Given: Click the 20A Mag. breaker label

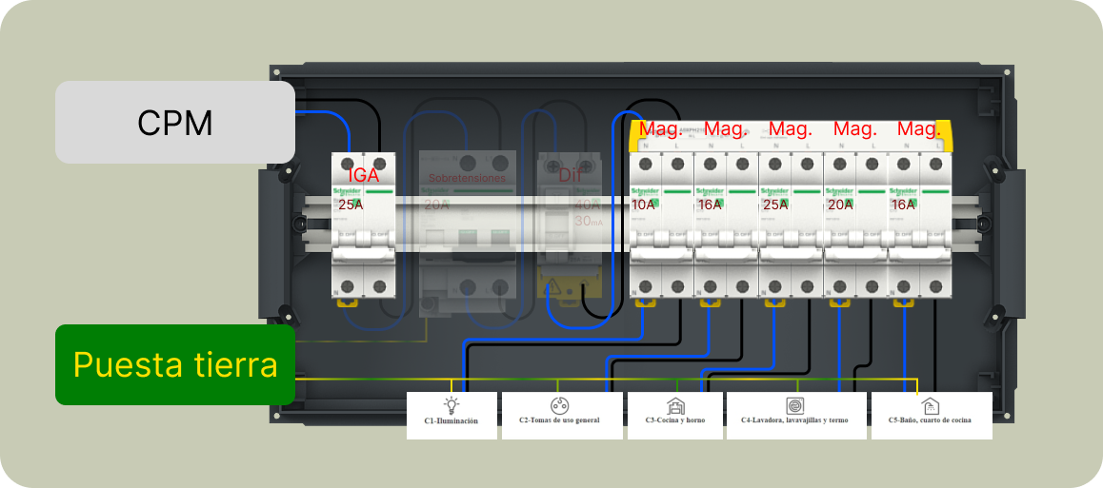Looking at the screenshot, I should [x=839, y=205].
